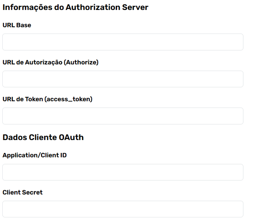Click the URL Base input field
The height and width of the screenshot is (222, 255).
(x=123, y=42)
